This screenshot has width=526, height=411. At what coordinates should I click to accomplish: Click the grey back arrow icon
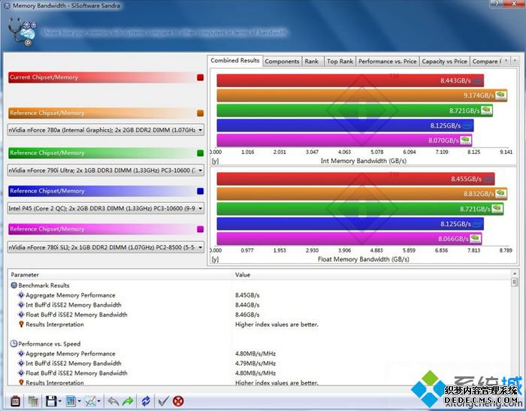point(113,401)
